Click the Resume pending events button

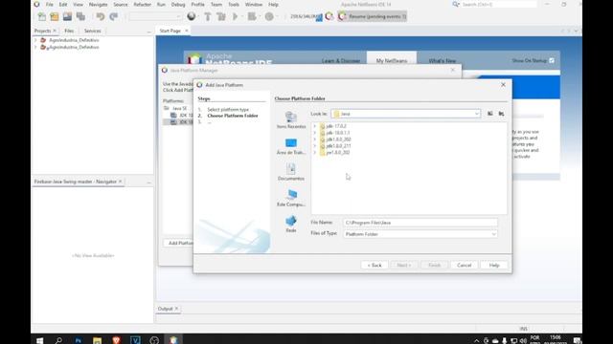[x=373, y=16]
